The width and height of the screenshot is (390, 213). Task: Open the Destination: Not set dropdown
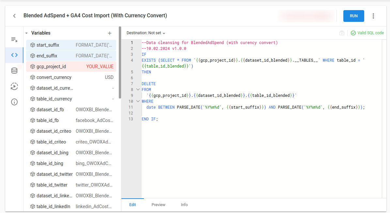tap(146, 33)
